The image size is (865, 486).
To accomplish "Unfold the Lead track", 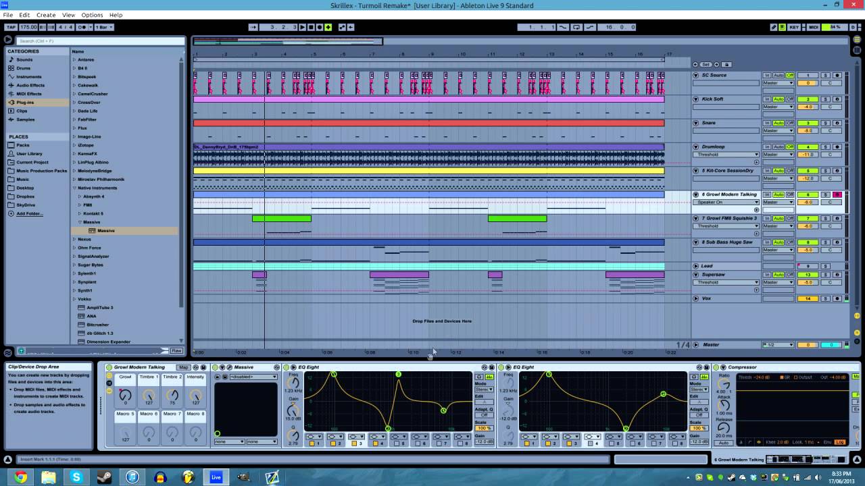I will tap(695, 266).
